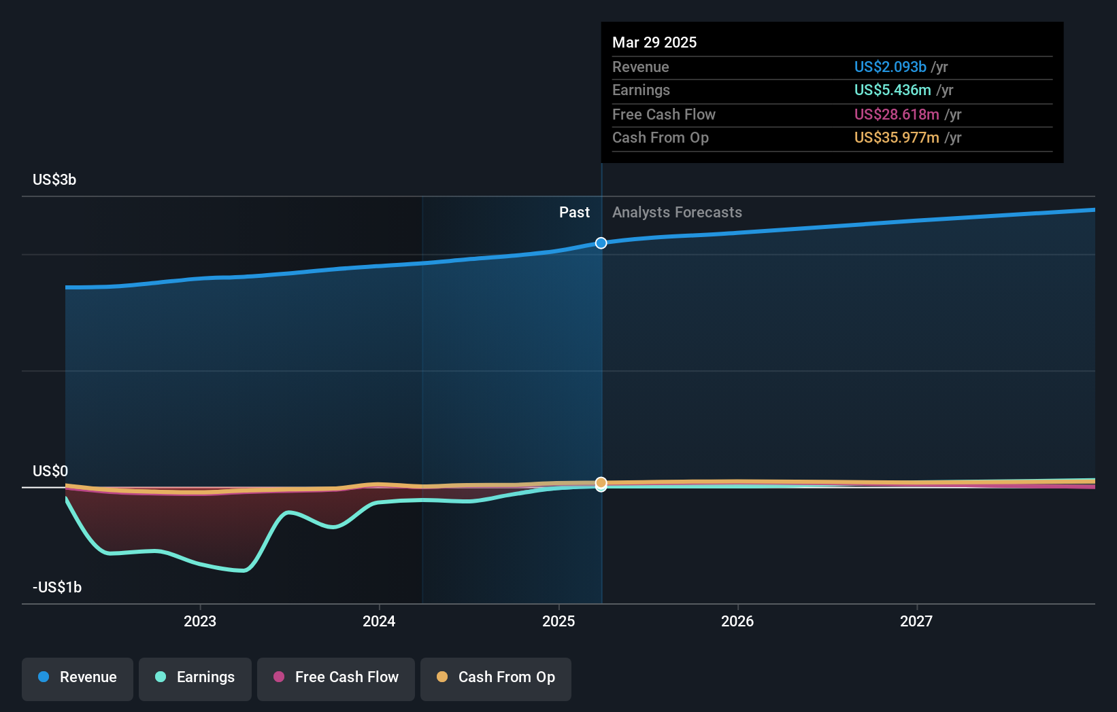Switch to the Past section of the chart
The width and height of the screenshot is (1117, 712).
(x=575, y=212)
